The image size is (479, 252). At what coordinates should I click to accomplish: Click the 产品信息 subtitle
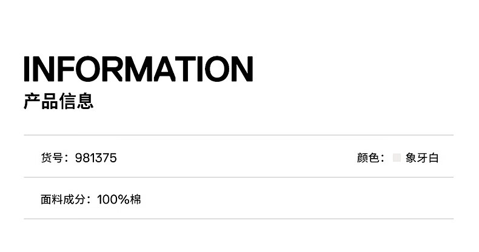click(x=59, y=101)
